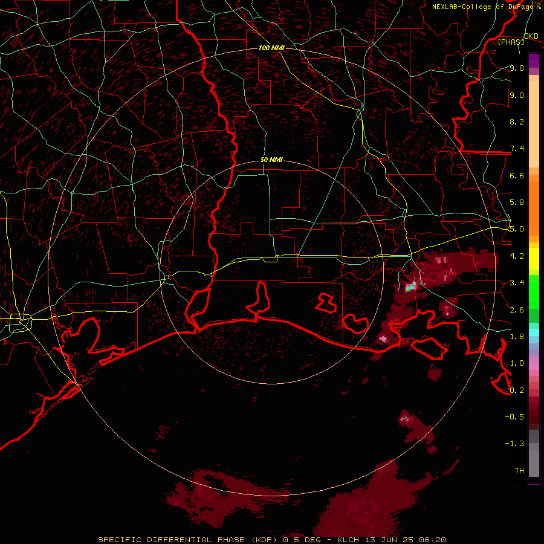
Task: Click the 8.2 value on the color scale
Action: tap(517, 121)
